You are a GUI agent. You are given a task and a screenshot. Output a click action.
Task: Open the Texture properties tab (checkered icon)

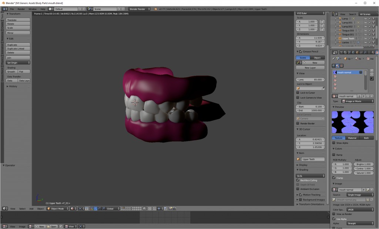[376, 53]
